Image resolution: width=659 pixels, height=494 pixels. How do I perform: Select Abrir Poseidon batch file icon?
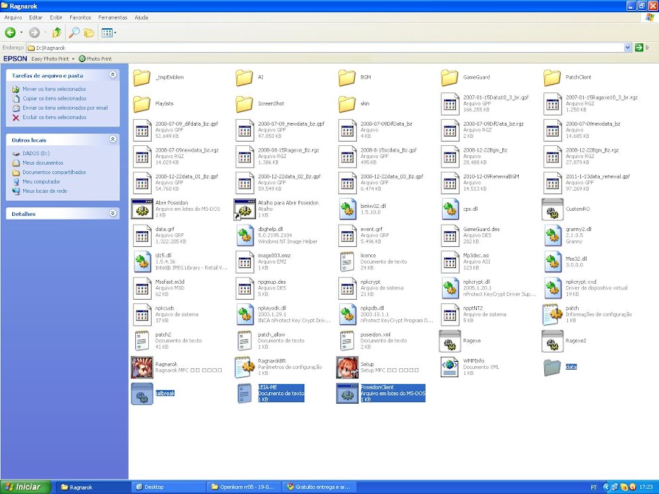pyautogui.click(x=142, y=209)
